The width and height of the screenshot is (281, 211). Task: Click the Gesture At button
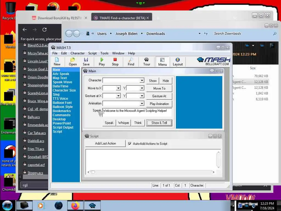159,96
